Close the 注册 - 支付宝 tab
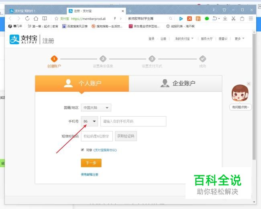 [x=123, y=11]
